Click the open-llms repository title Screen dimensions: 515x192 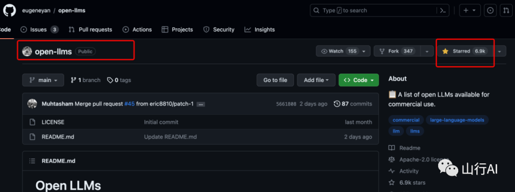coord(53,51)
